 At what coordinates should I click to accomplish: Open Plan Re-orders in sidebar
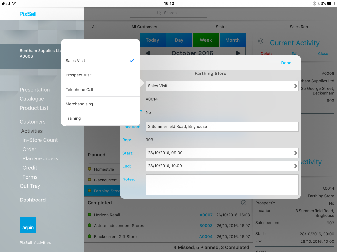click(x=40, y=158)
